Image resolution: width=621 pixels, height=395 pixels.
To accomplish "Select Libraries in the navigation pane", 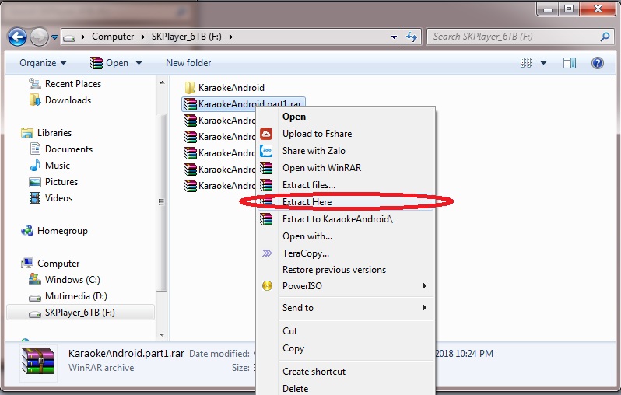I will [47, 133].
